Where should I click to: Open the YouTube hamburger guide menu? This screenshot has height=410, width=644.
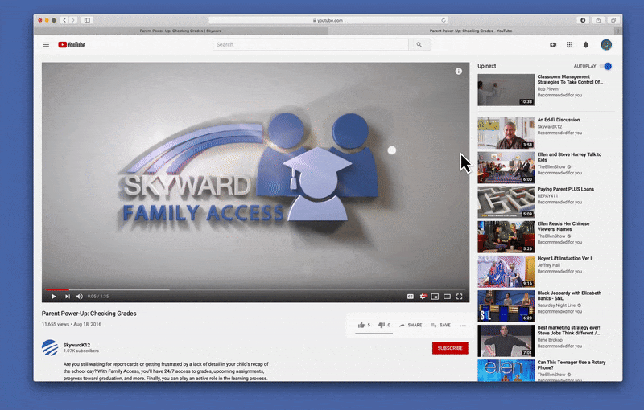(x=46, y=45)
